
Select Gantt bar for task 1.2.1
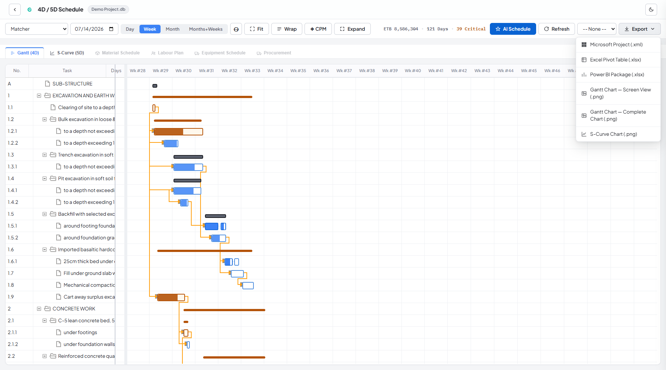pyautogui.click(x=178, y=132)
